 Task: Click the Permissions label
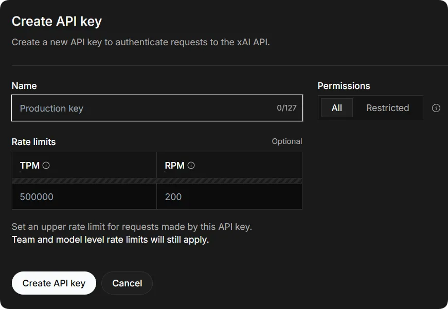[344, 86]
